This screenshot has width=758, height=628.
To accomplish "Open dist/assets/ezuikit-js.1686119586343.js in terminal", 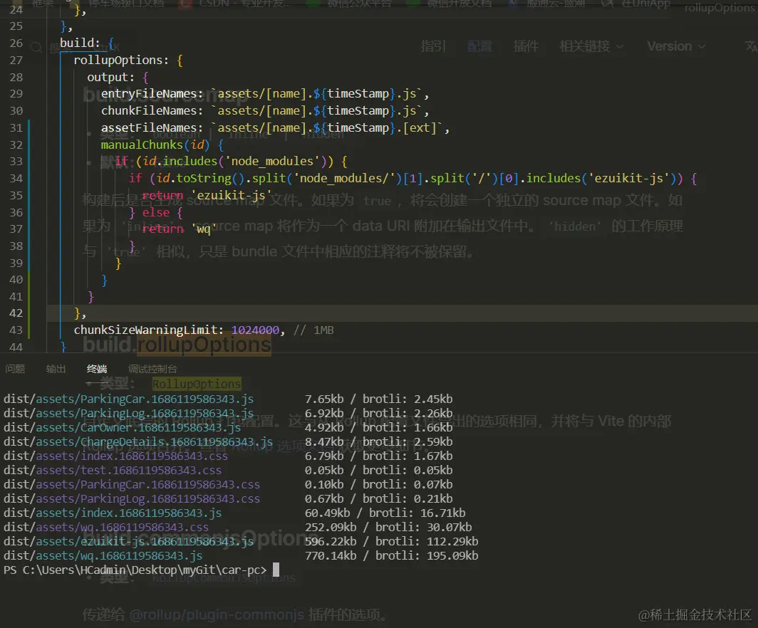I will coord(128,542).
